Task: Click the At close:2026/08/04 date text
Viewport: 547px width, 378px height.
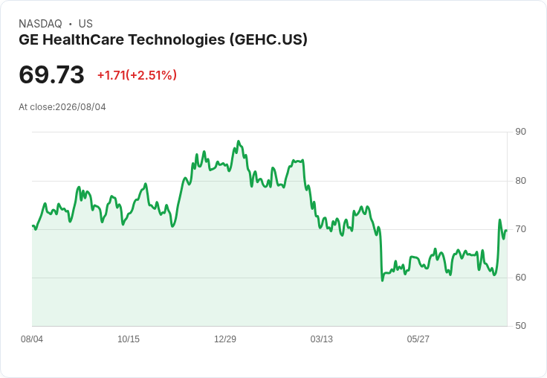Action: pyautogui.click(x=62, y=107)
